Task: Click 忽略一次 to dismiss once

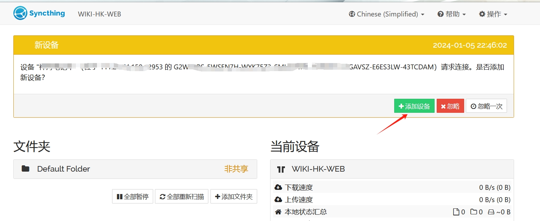Action: [x=486, y=106]
